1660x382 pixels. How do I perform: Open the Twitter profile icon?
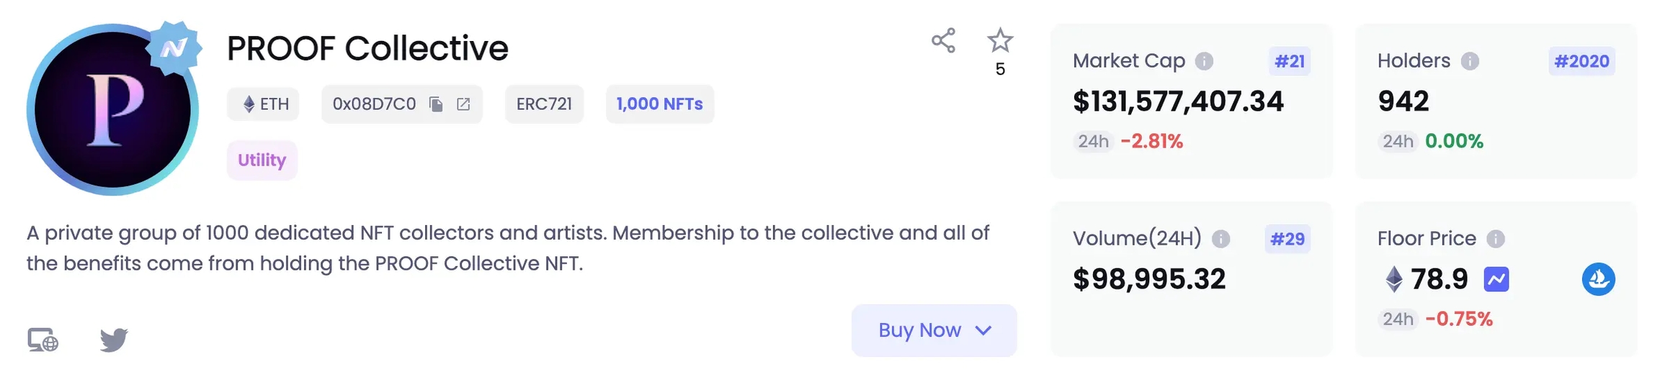pyautogui.click(x=114, y=340)
